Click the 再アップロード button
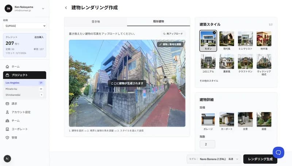Image resolution: width=292 pixels, height=166 pixels. pos(173,34)
